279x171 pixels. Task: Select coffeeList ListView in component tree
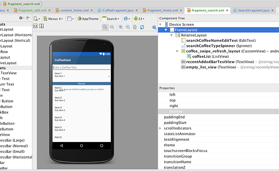[x=210, y=56]
